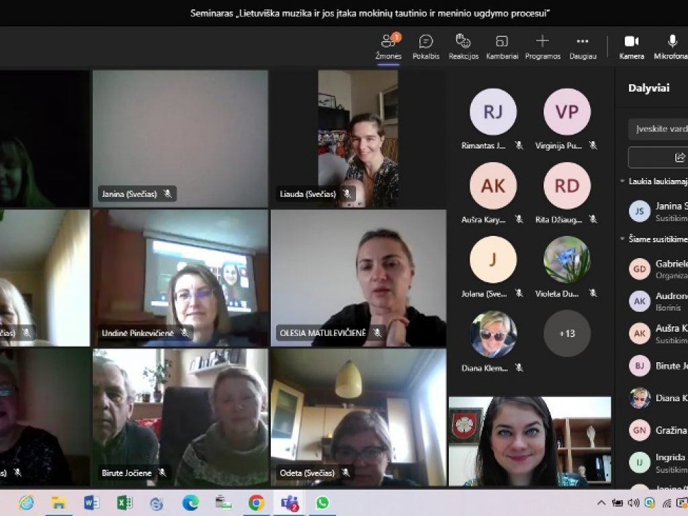Select the Janina (Svečias) video tile

tap(180, 138)
